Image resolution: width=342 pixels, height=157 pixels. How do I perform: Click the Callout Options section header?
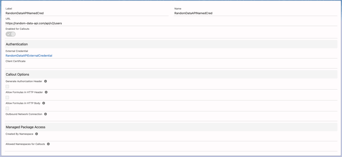click(x=17, y=74)
